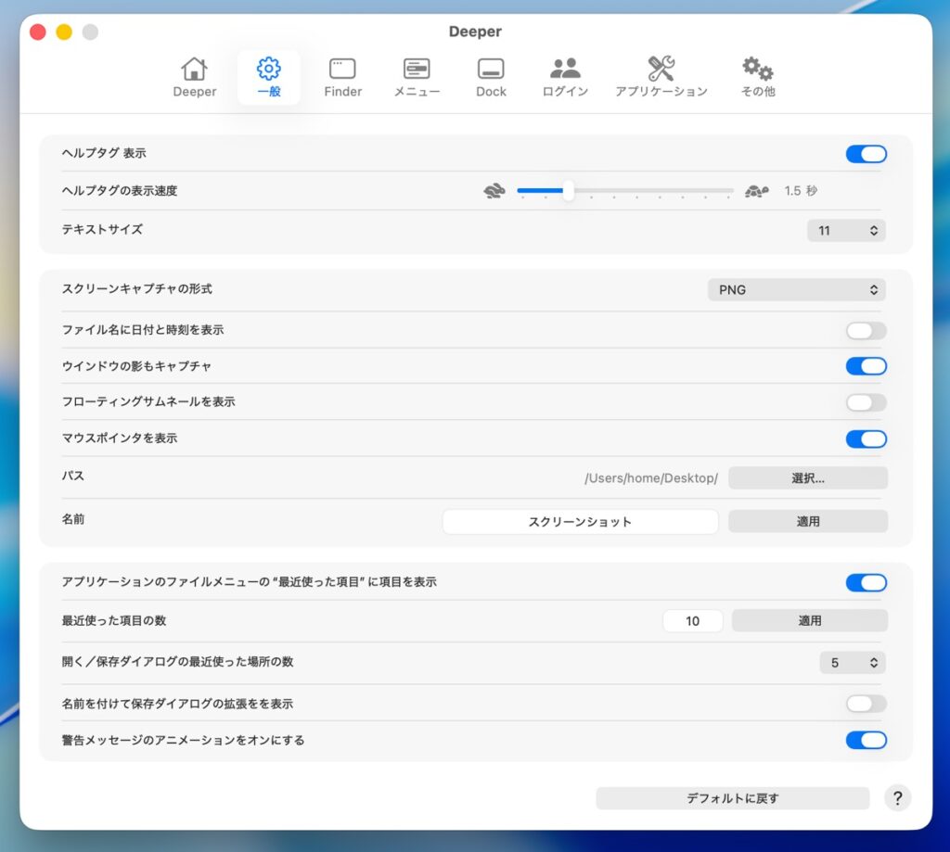Click the rabbit icon beside speed slider

click(x=494, y=192)
